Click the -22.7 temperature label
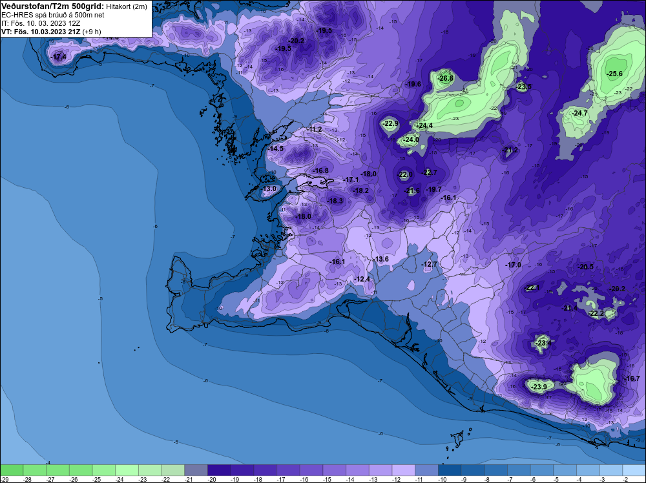 tap(429, 172)
